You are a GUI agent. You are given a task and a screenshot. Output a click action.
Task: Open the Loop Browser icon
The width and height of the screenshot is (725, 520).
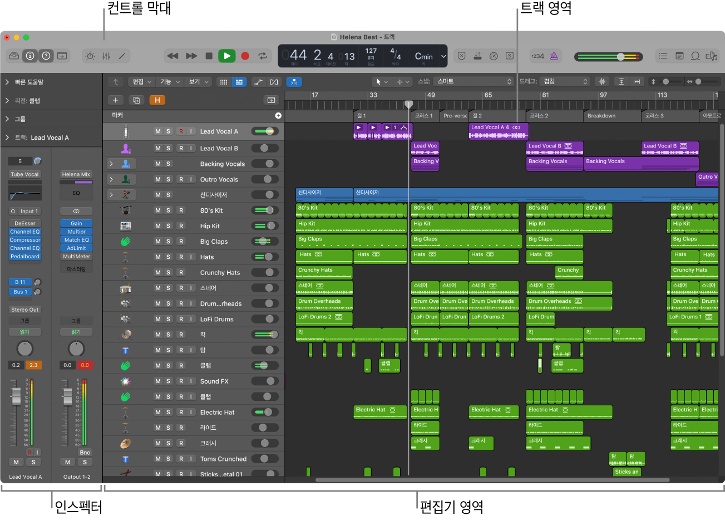[x=696, y=56]
